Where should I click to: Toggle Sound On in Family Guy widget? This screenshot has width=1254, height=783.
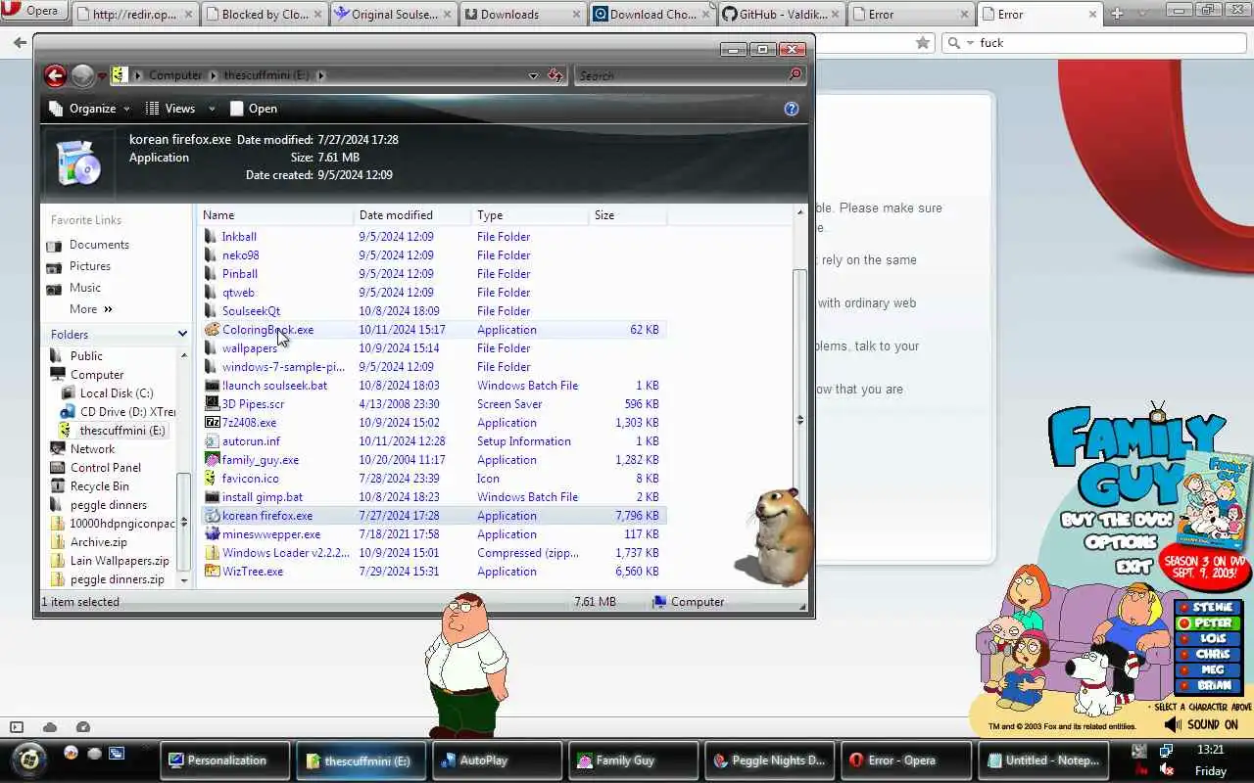click(x=1201, y=725)
